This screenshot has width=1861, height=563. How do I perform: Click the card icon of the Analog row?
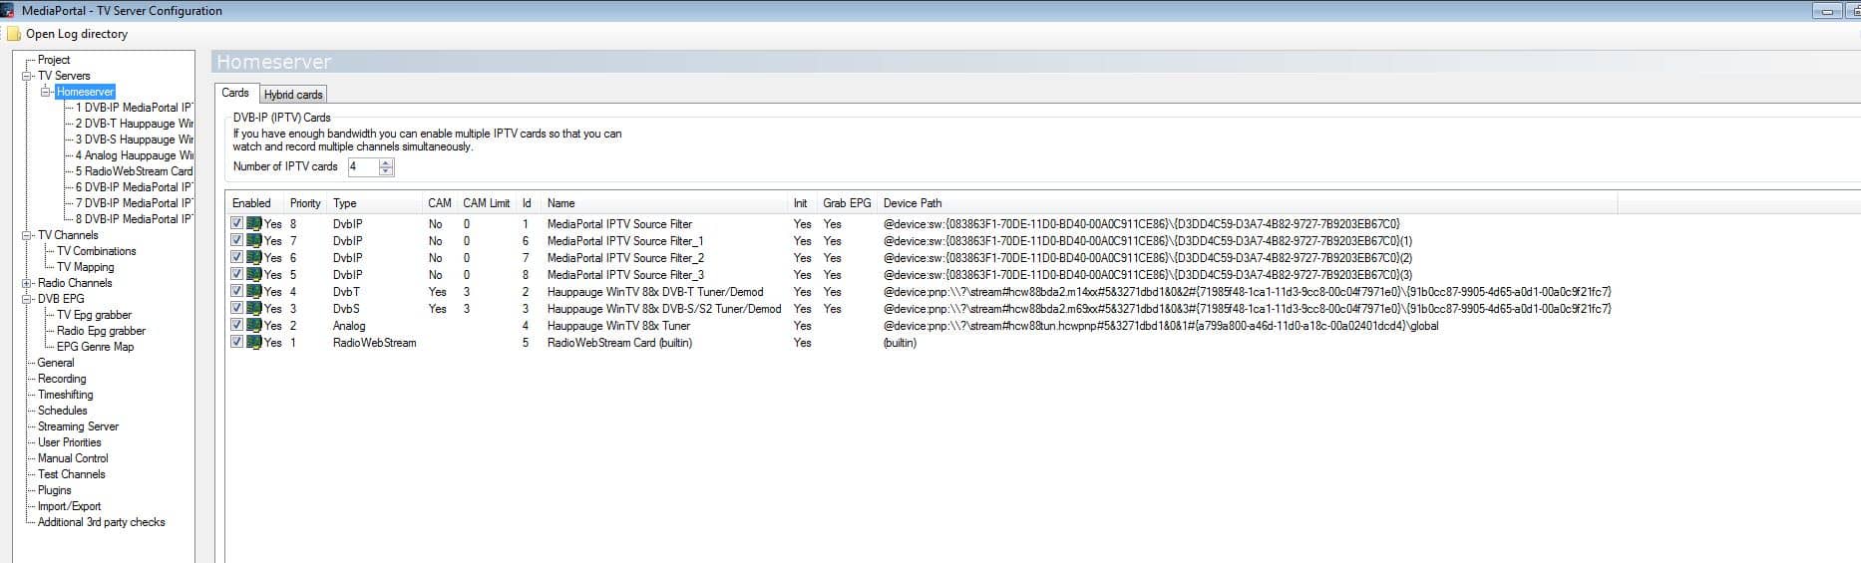(254, 326)
